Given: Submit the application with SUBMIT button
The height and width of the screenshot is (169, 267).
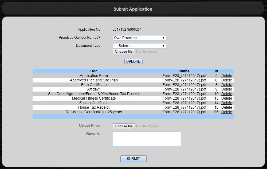Looking at the screenshot, I should coord(133,159).
